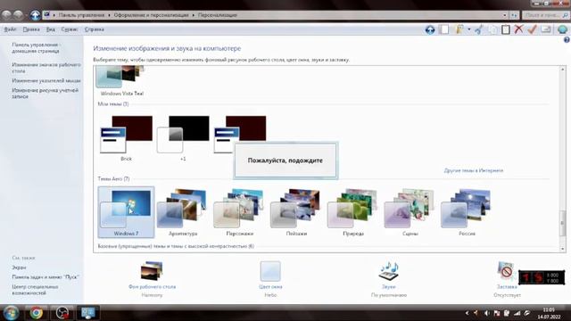Click the theme list scrollbar thumb
The width and height of the screenshot is (571, 321).
(x=563, y=223)
